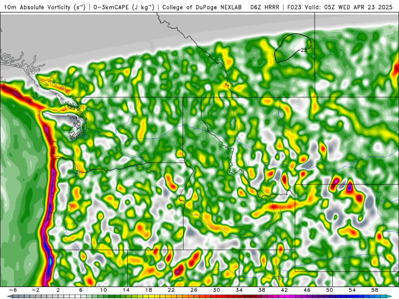399x299 pixels.
Task: Click the 46 tick label on the color scale
Action: [x=307, y=290]
